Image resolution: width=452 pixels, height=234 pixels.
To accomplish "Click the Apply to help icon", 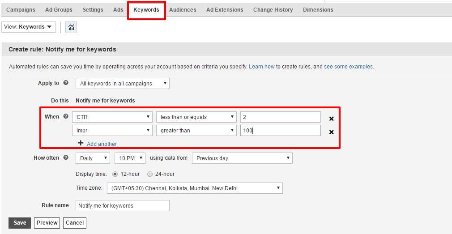I will tap(66, 83).
